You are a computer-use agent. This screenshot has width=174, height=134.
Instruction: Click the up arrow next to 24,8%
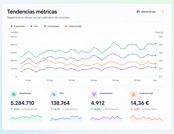tap(92, 109)
